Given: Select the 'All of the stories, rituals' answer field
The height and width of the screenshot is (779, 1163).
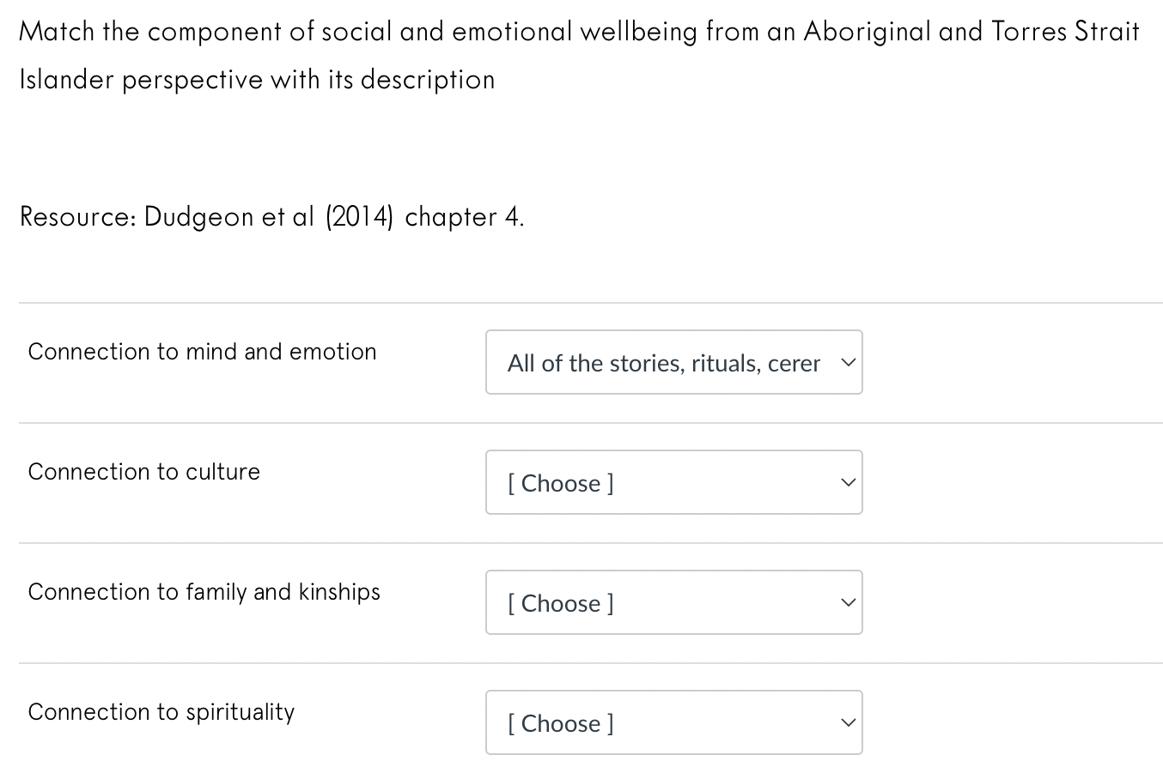Looking at the screenshot, I should 674,362.
